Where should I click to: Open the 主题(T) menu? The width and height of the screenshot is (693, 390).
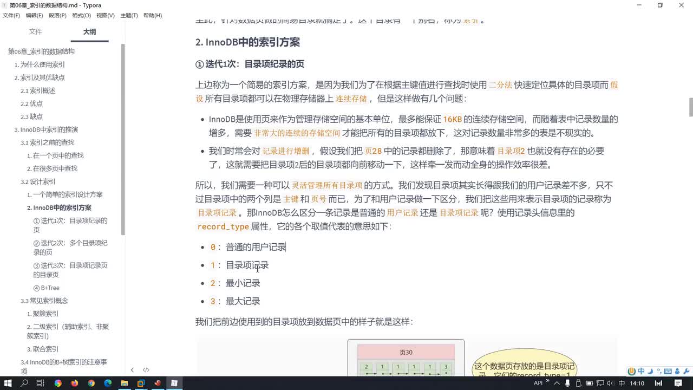tap(129, 15)
